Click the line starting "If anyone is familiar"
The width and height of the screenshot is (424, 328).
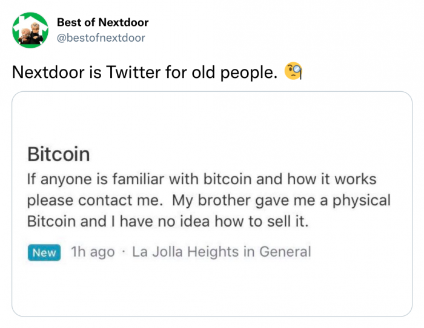[x=202, y=179]
